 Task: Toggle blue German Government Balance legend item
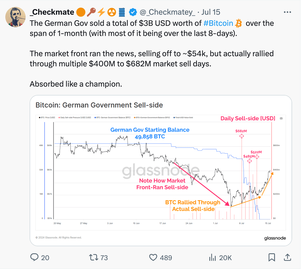coord(112,118)
